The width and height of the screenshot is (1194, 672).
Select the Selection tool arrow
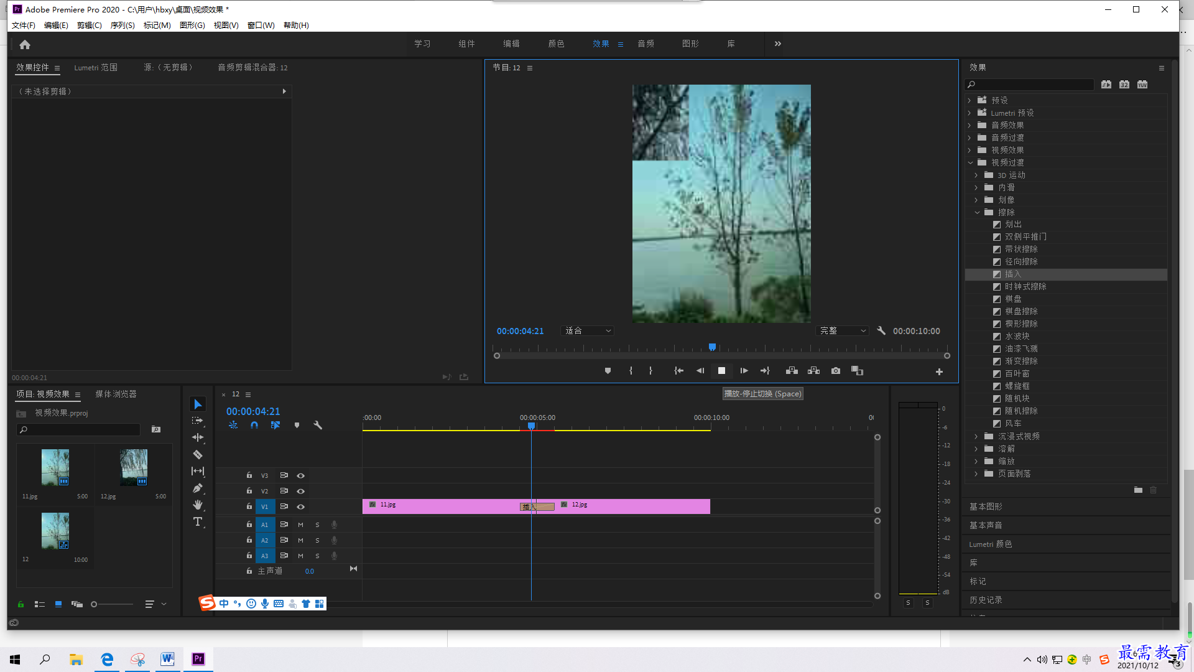tap(198, 404)
